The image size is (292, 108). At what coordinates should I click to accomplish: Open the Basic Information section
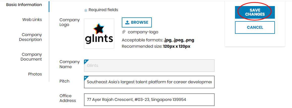[24, 5]
